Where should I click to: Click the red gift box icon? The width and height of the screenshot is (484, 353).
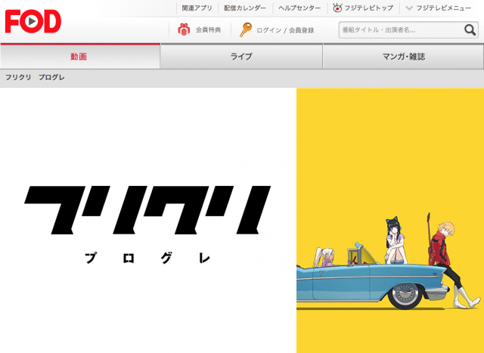pos(184,29)
